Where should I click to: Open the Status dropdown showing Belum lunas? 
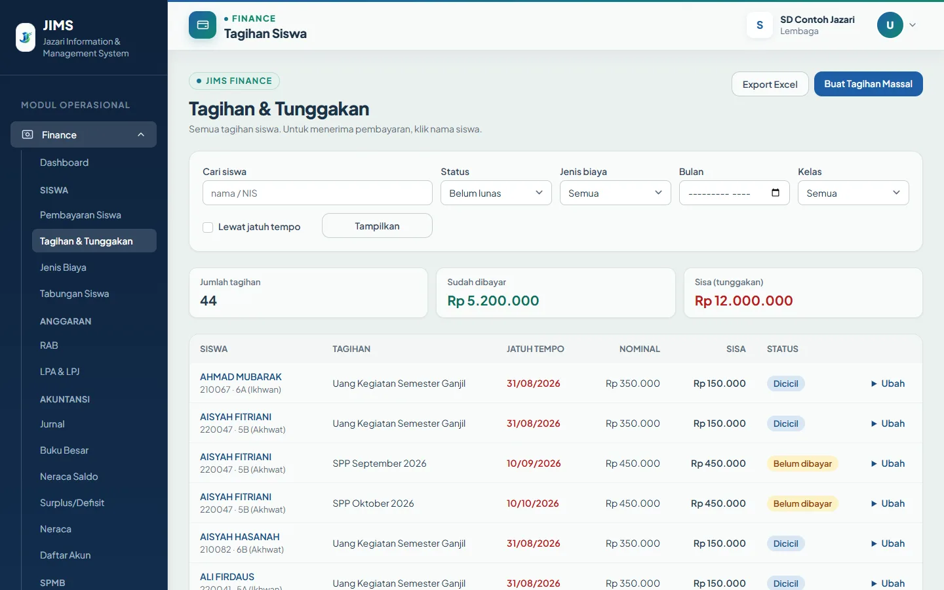496,193
